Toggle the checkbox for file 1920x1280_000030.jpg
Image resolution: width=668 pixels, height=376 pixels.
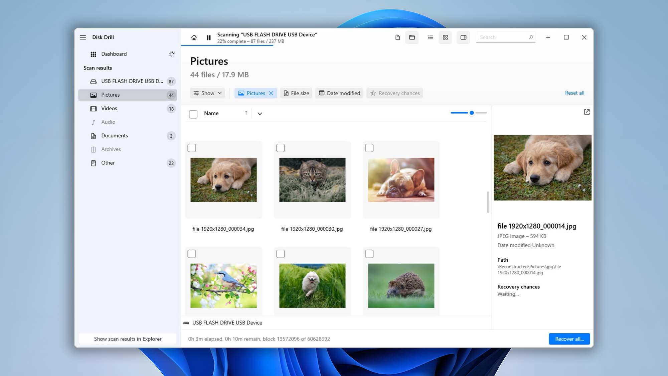point(280,148)
